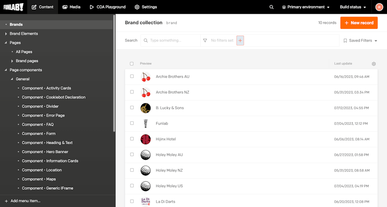The image size is (387, 207).
Task: Expand the Brand pages tree arrow
Action: 12,61
